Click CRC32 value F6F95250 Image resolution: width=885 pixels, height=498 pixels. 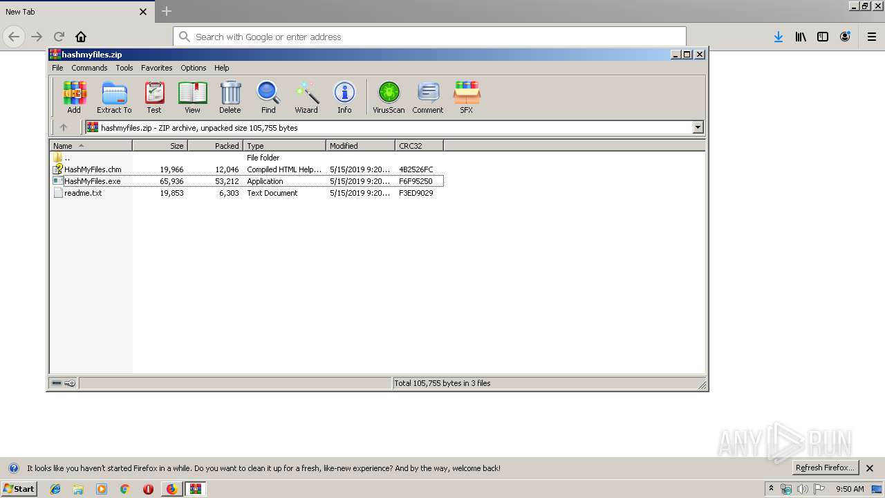point(416,181)
